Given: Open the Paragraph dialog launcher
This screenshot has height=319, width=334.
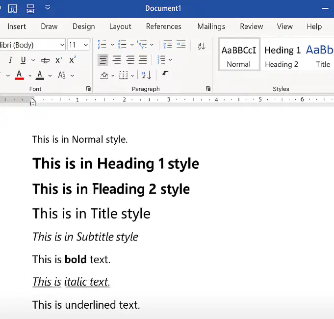Looking at the screenshot, I should 208,89.
